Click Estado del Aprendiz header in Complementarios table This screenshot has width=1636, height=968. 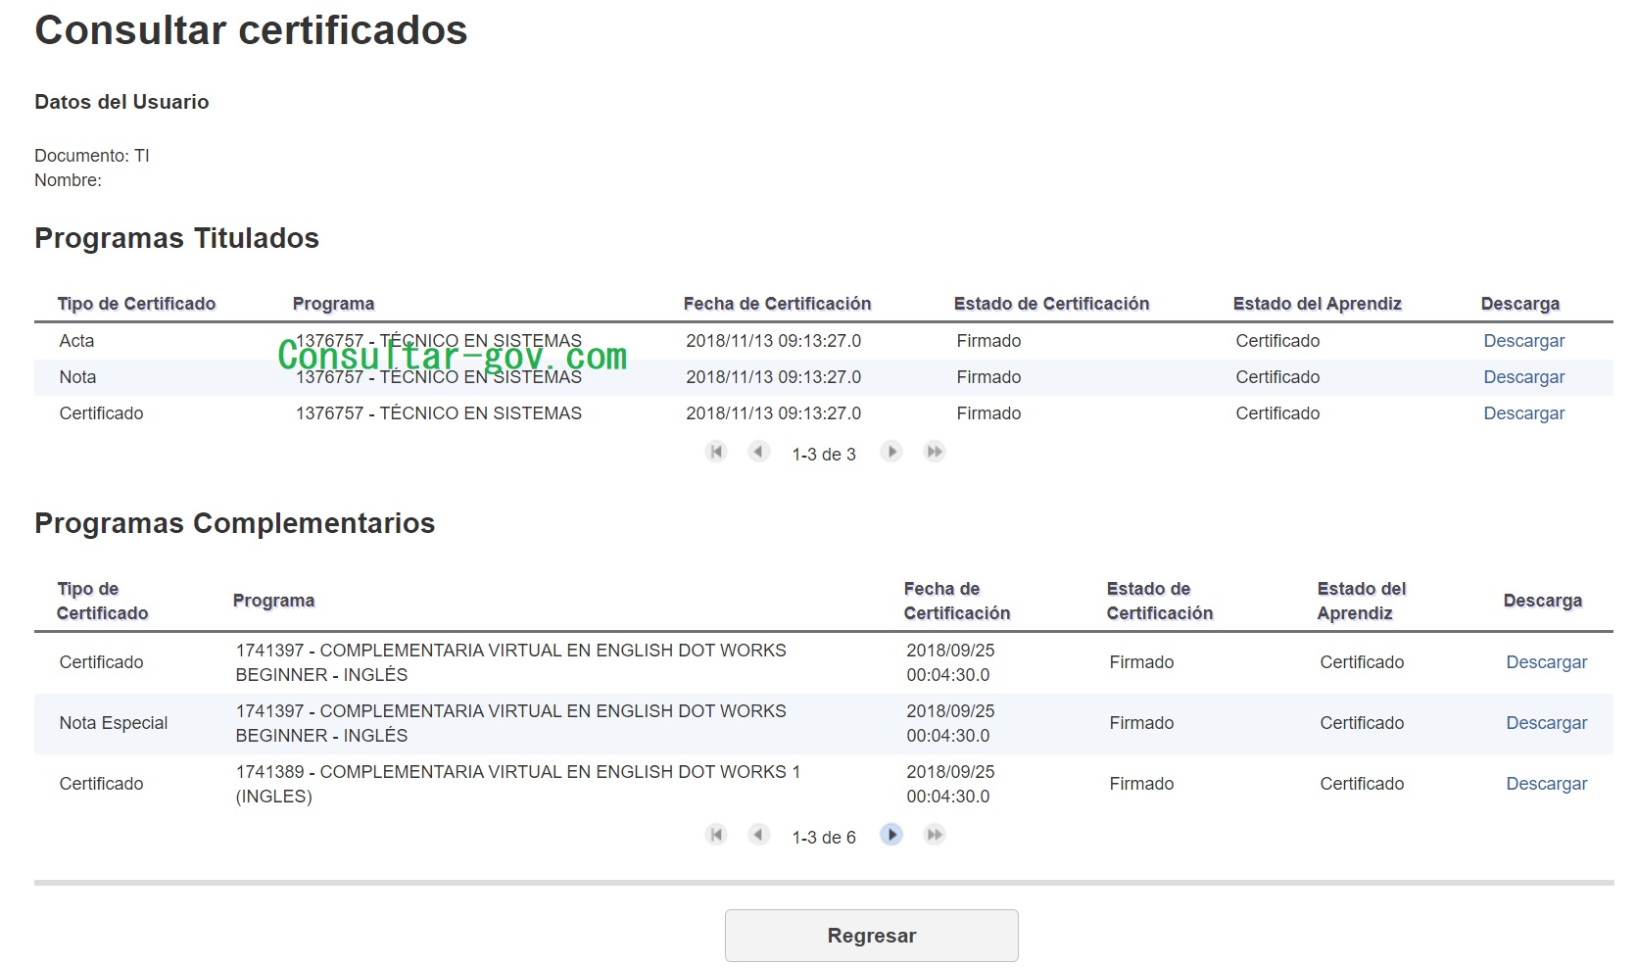1361,601
